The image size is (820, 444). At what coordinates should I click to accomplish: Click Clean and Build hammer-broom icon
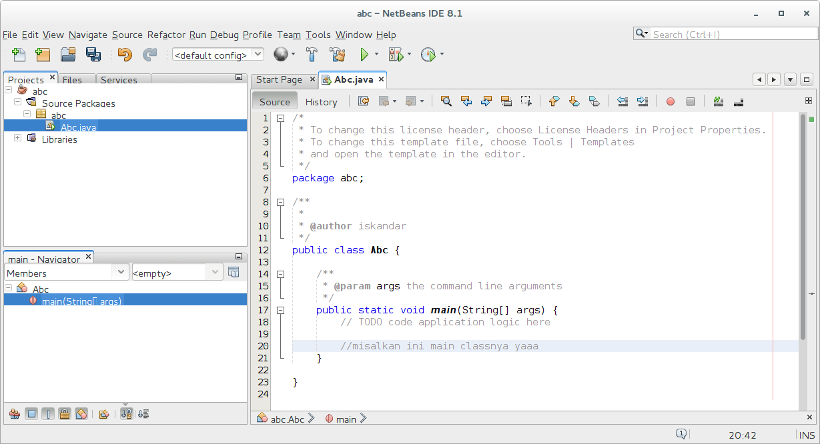click(338, 55)
